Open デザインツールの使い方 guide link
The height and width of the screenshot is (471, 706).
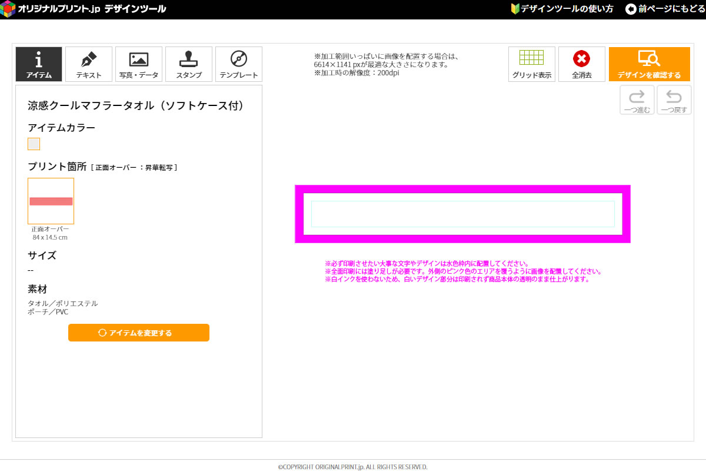pos(562,9)
